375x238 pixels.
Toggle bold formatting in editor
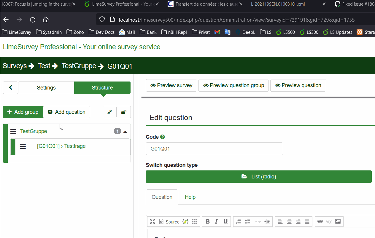point(208,221)
